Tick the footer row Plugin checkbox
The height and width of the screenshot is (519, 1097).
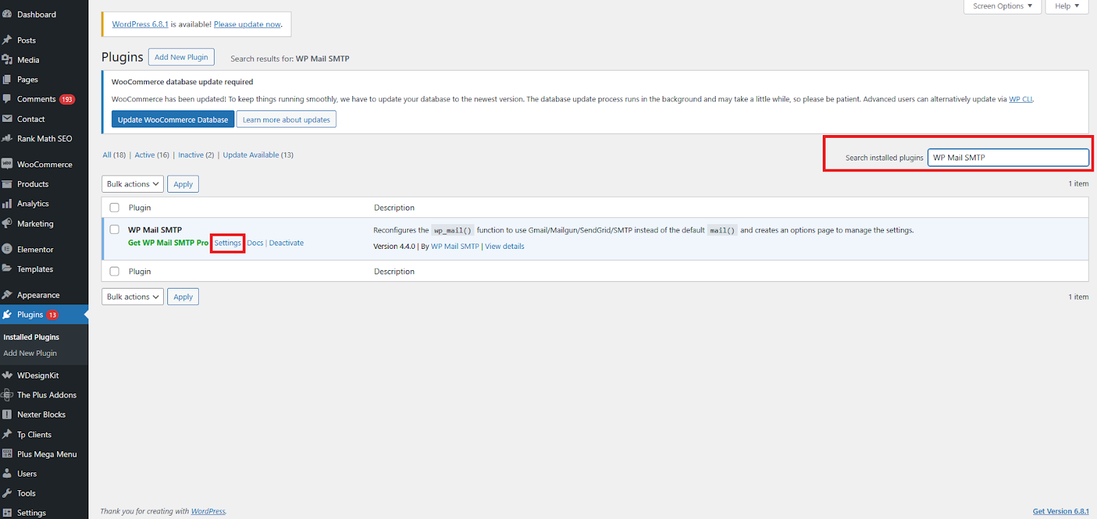[114, 271]
